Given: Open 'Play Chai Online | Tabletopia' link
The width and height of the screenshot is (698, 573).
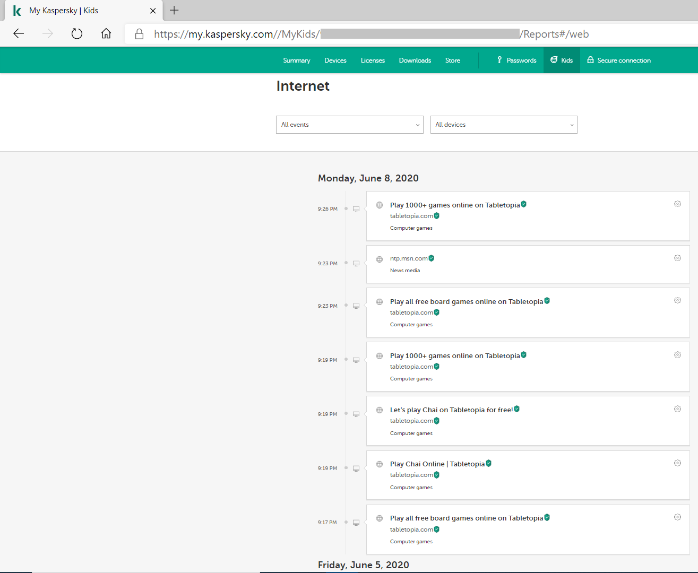Looking at the screenshot, I should pyautogui.click(x=437, y=464).
